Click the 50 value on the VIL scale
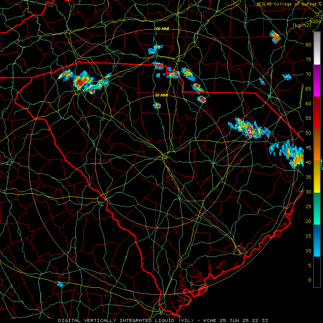323x323 pixels. click(x=308, y=133)
